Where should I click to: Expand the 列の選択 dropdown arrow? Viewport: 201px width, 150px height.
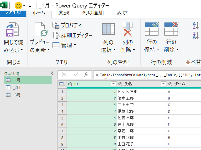pos(114,50)
